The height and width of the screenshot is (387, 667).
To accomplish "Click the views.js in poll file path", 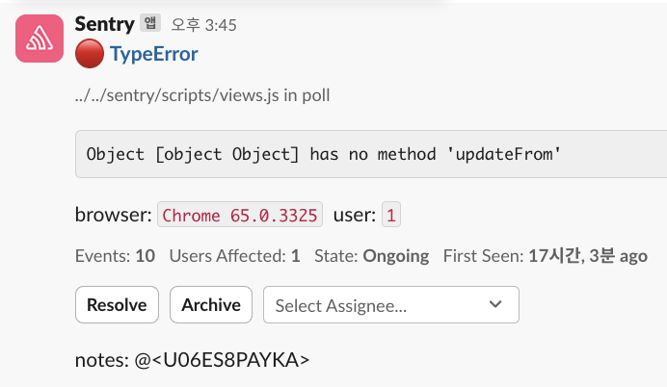I will point(202,95).
